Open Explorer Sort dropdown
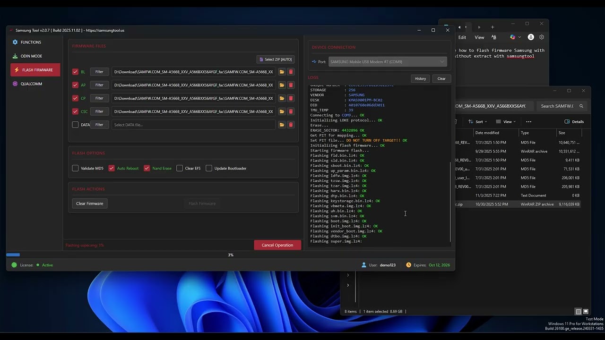Image resolution: width=605 pixels, height=340 pixels. [477, 121]
